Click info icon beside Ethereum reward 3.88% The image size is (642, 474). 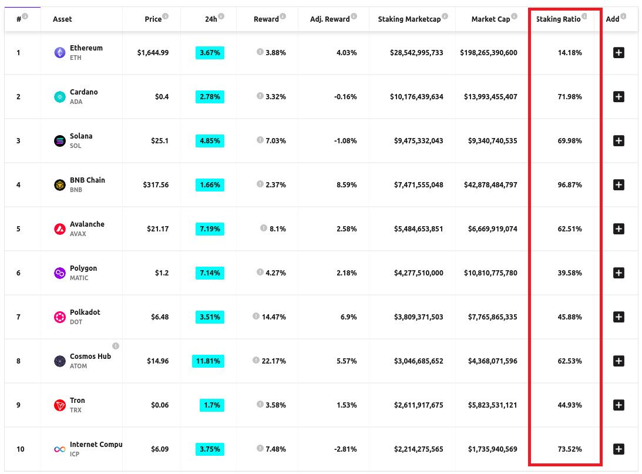(260, 52)
